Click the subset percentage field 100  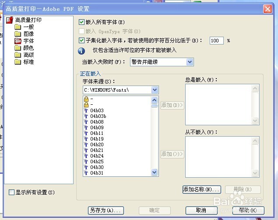(x=216, y=41)
